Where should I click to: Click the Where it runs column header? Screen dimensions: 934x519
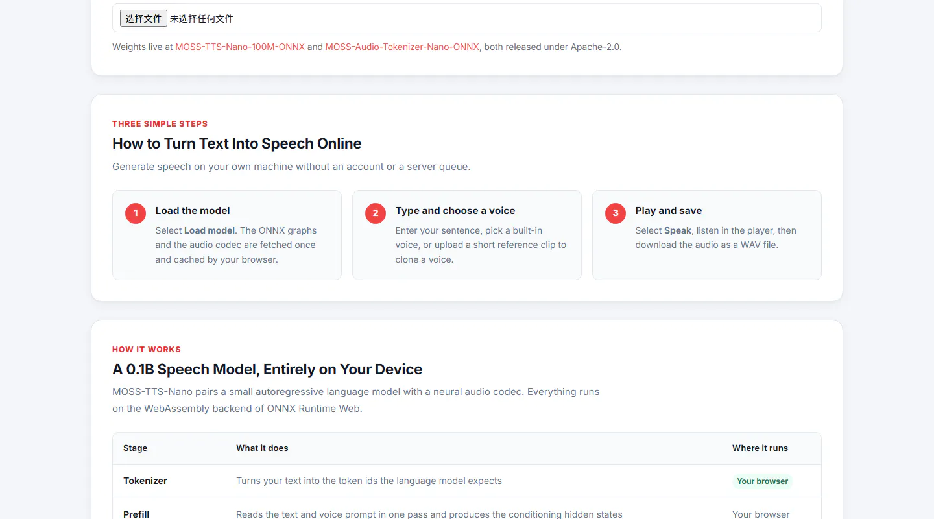tap(760, 448)
